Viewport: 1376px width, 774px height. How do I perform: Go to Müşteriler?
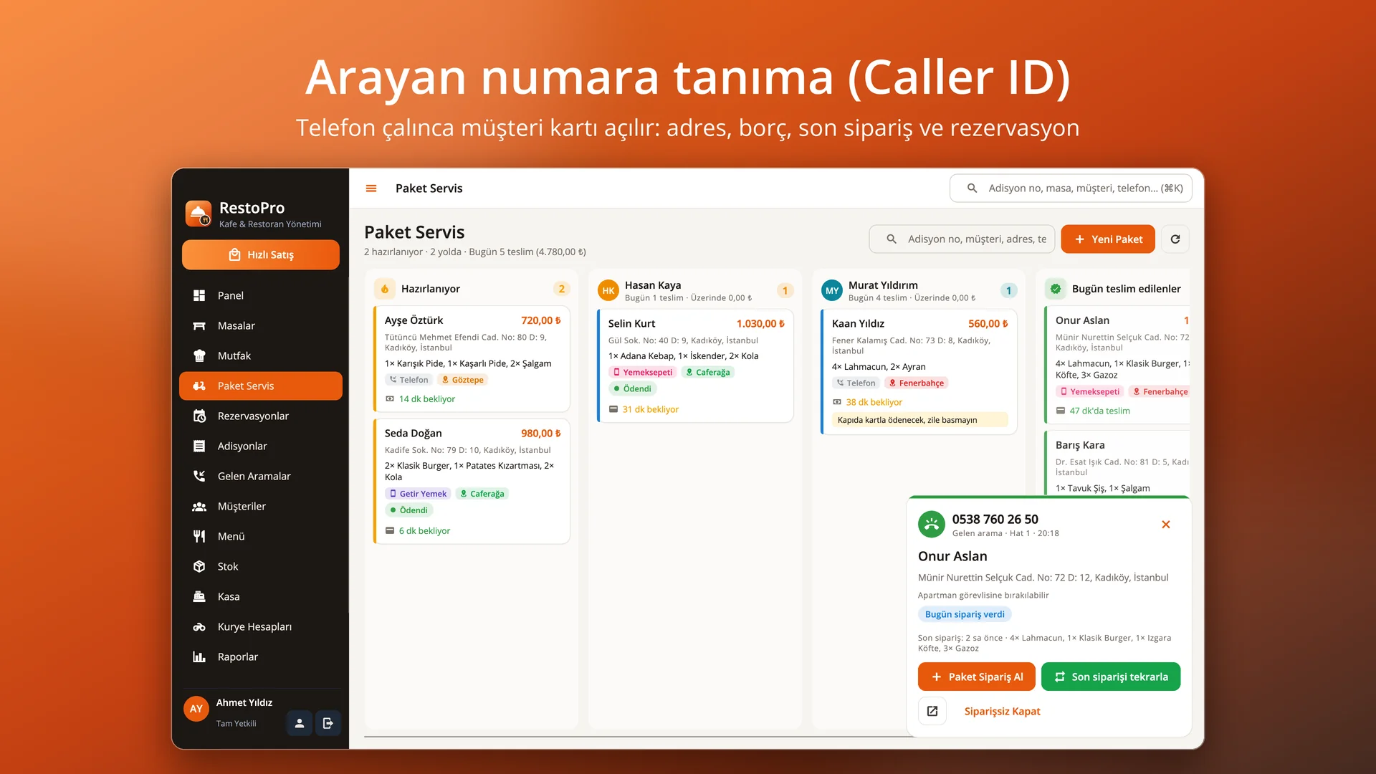261,506
